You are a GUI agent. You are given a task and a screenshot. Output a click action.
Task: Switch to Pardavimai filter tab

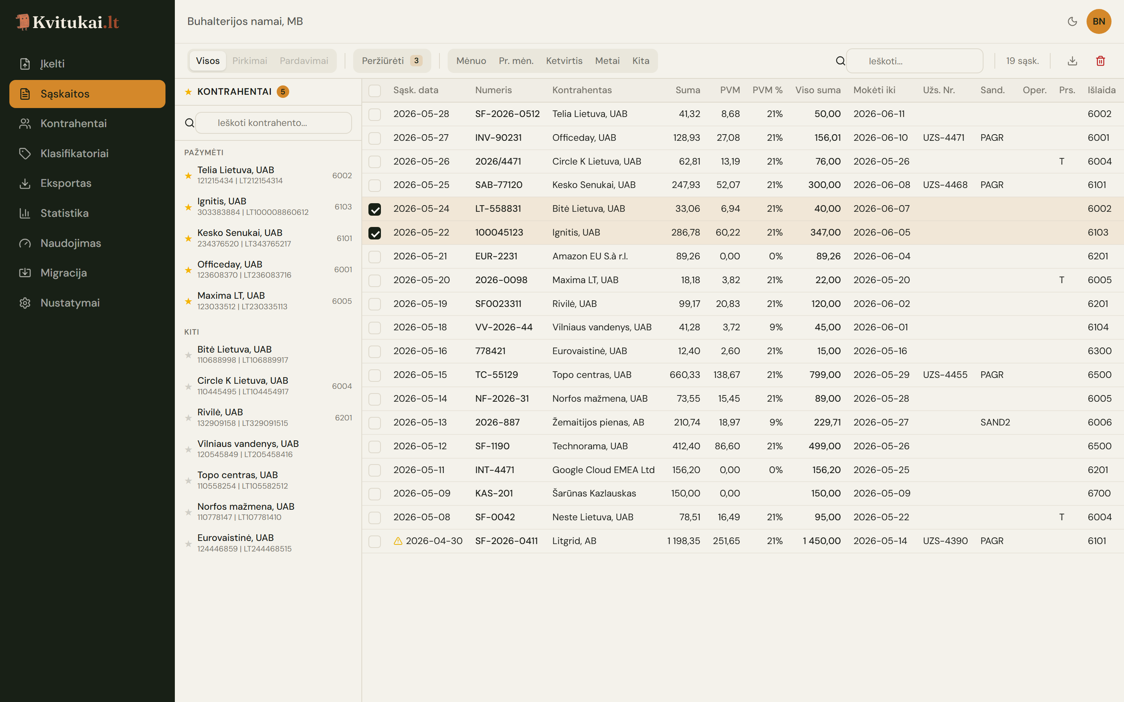coord(304,61)
